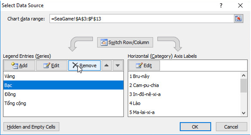
Task: Click the axis labels scrollbar down arrow
Action: click(x=243, y=113)
